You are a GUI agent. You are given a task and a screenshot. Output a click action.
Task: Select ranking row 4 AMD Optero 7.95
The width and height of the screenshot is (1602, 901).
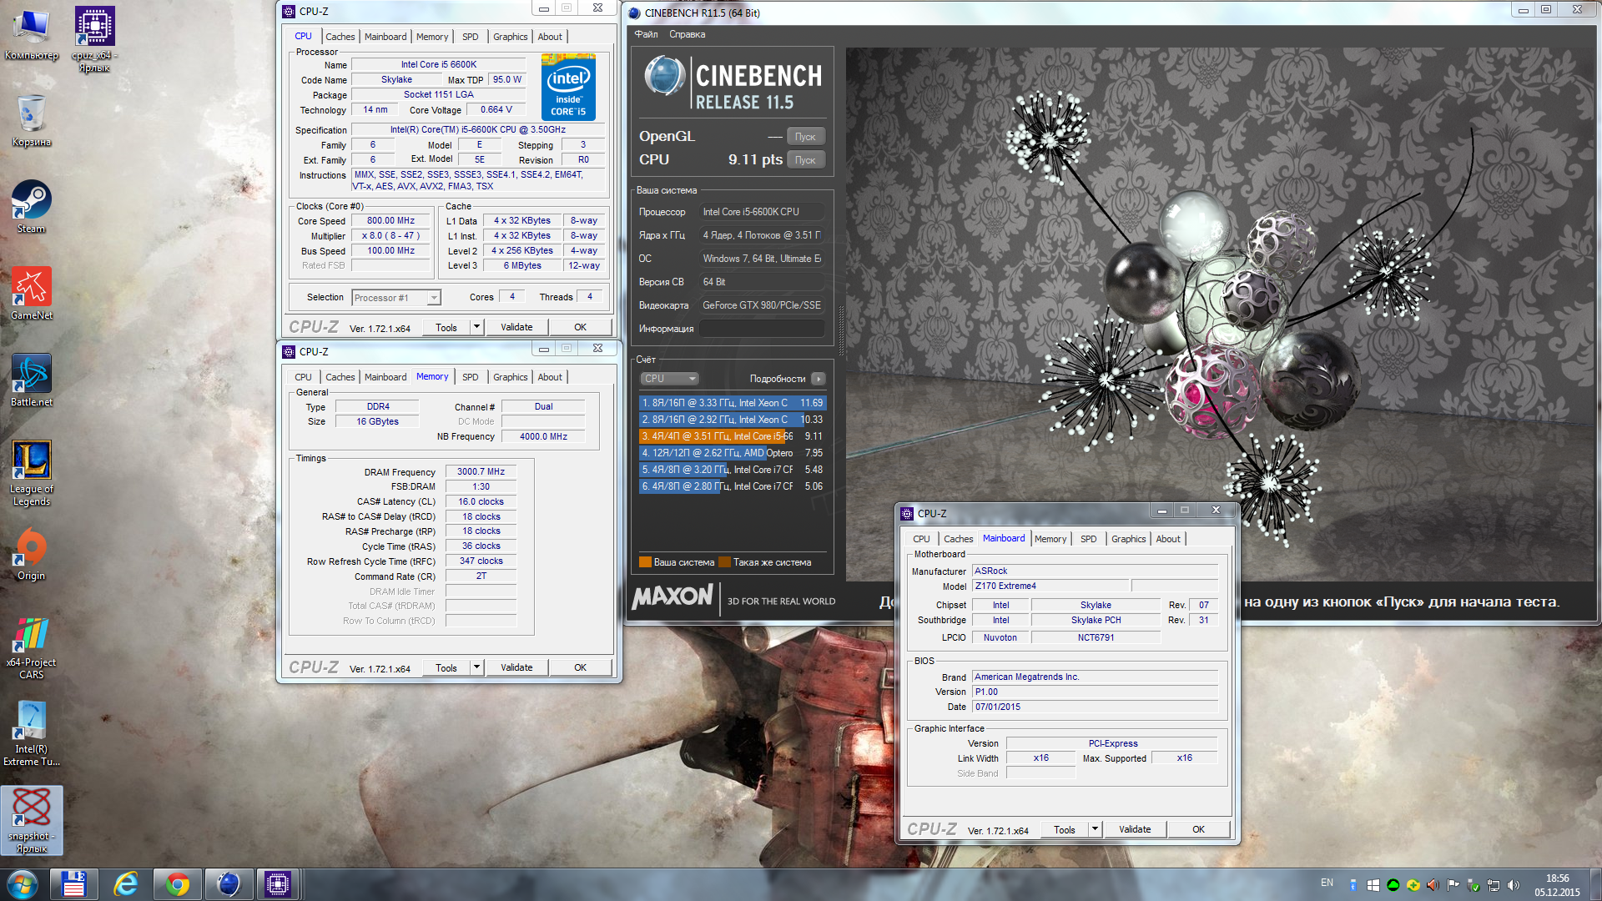pos(733,453)
